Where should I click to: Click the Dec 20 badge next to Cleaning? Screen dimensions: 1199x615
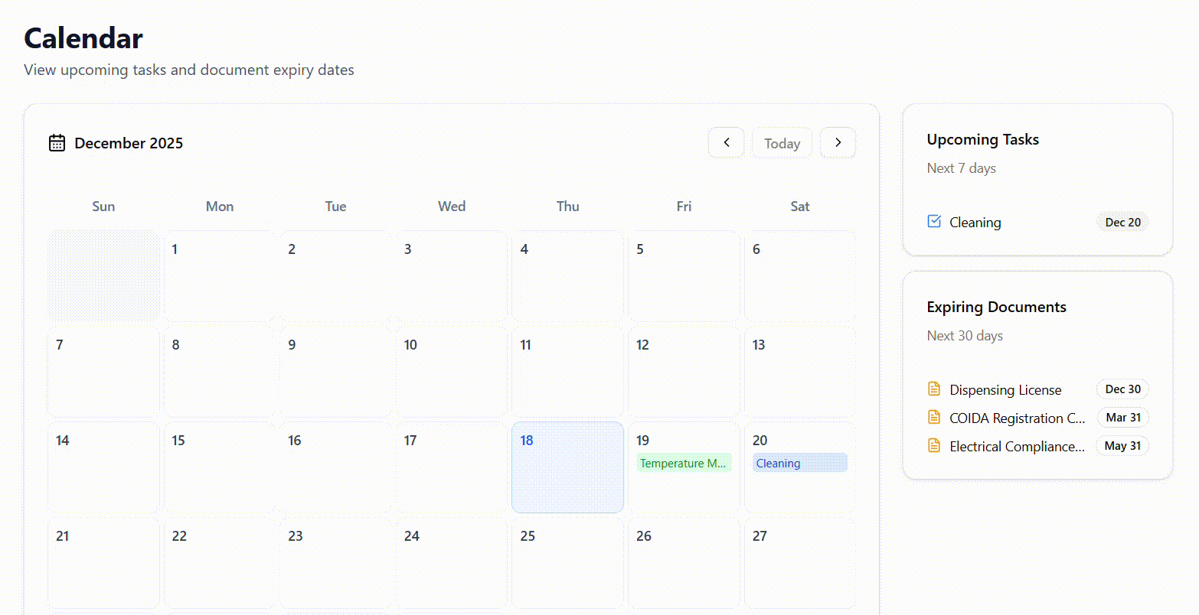(x=1122, y=222)
